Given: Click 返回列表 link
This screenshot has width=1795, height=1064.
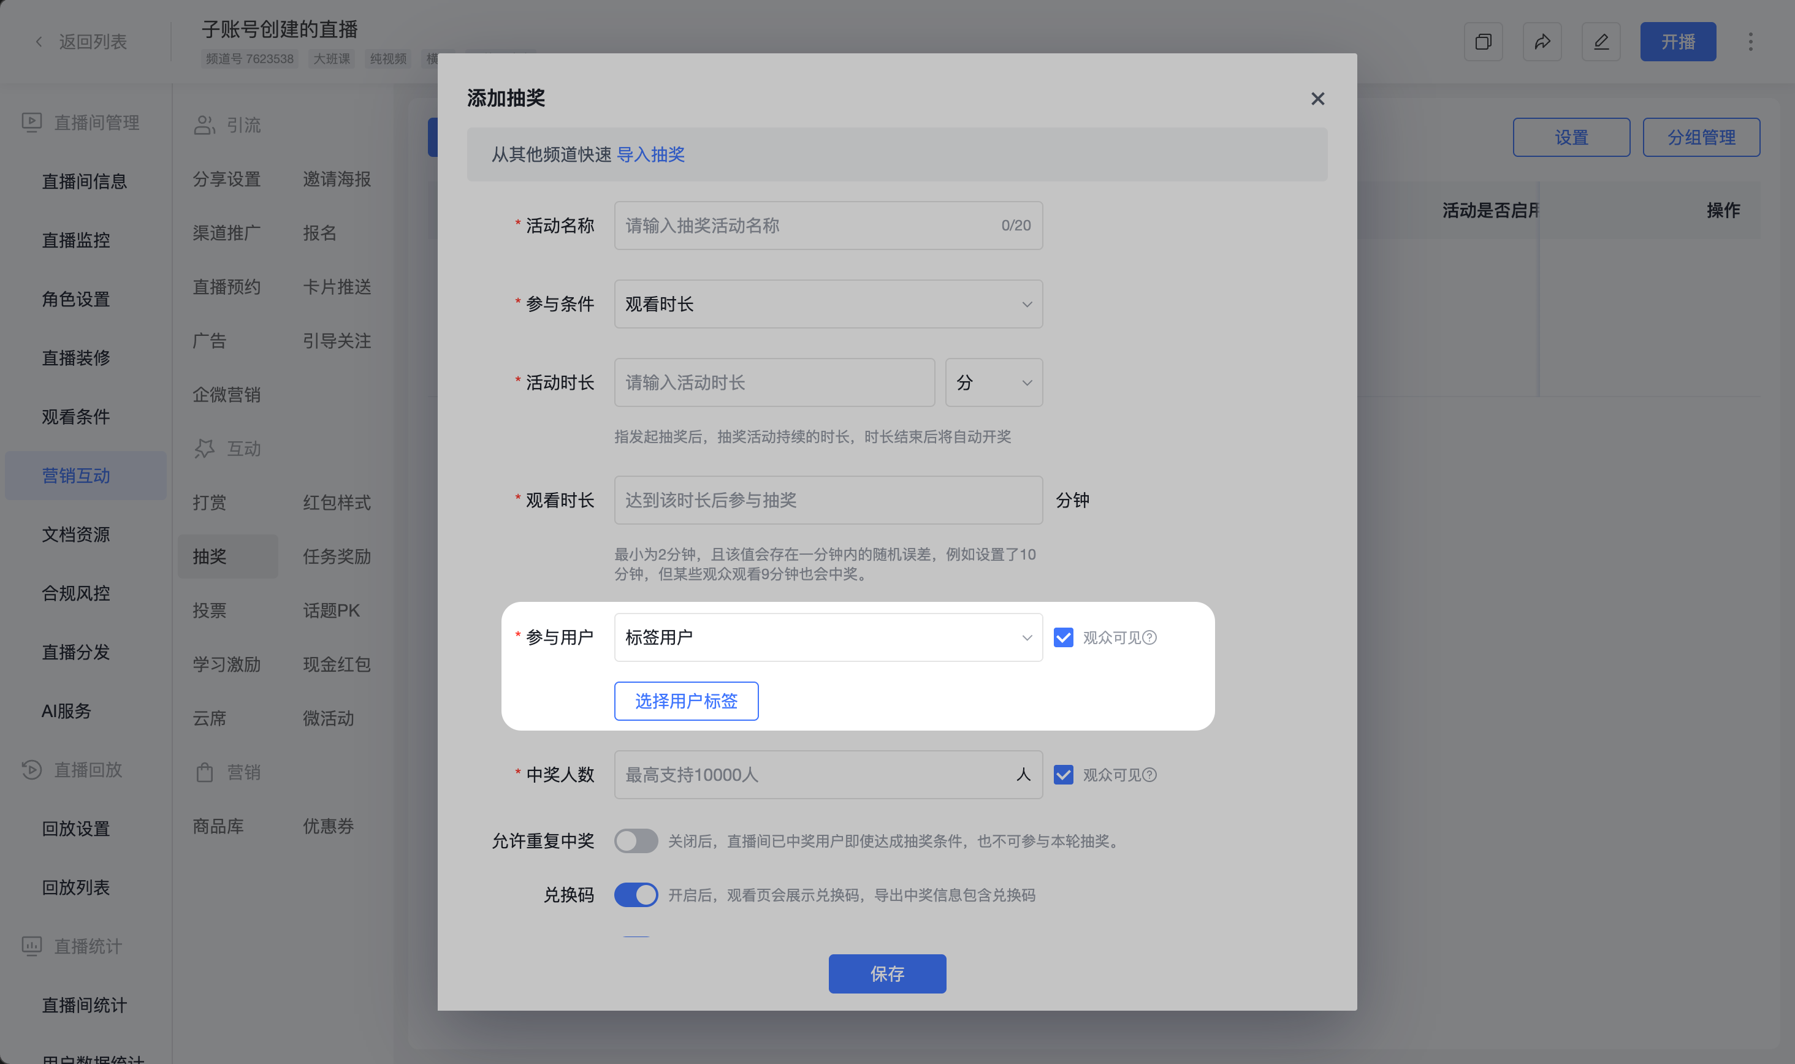Looking at the screenshot, I should pyautogui.click(x=93, y=42).
